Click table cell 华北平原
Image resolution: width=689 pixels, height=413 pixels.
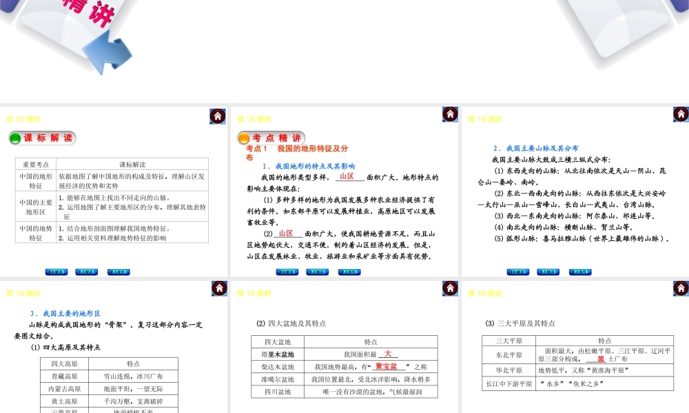(x=509, y=370)
